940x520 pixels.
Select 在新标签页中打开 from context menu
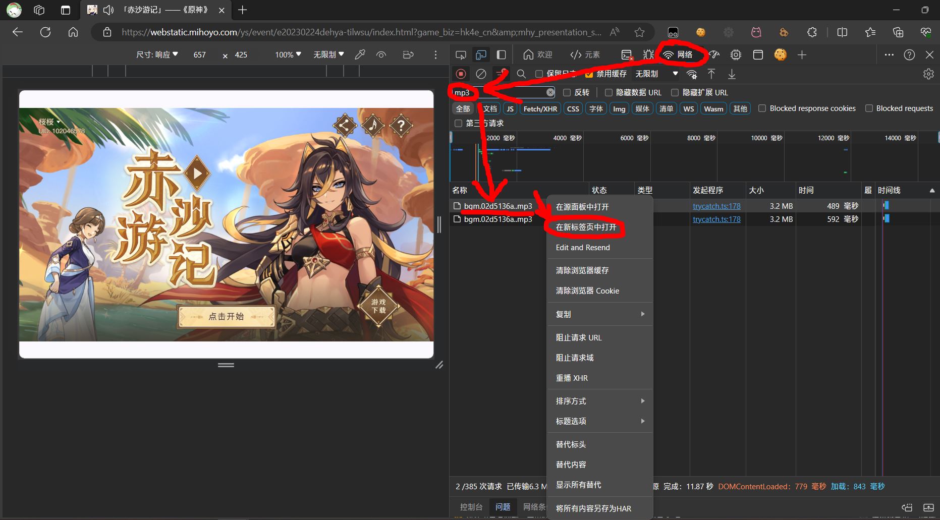click(x=586, y=227)
